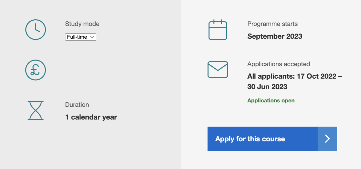Click the 30 Jun 2023 deadline text

coord(267,87)
